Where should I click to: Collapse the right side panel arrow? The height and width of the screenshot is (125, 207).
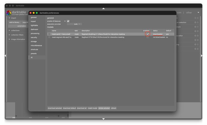pyautogui.click(x=202, y=56)
